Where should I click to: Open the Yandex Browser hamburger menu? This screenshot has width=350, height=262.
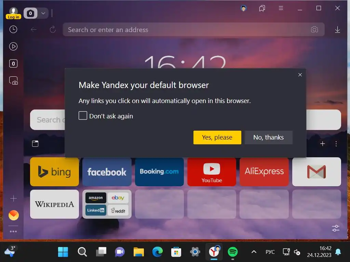281,8
